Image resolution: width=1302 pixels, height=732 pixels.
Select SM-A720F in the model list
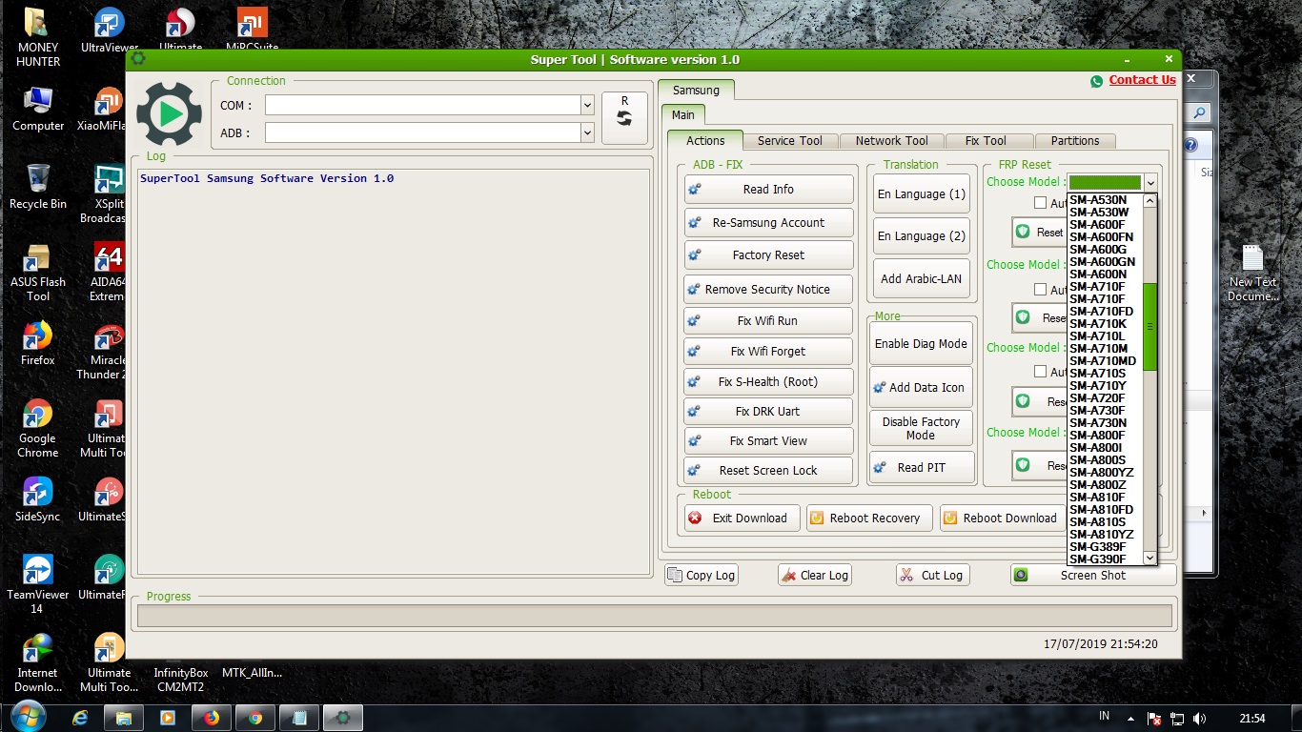(1105, 398)
